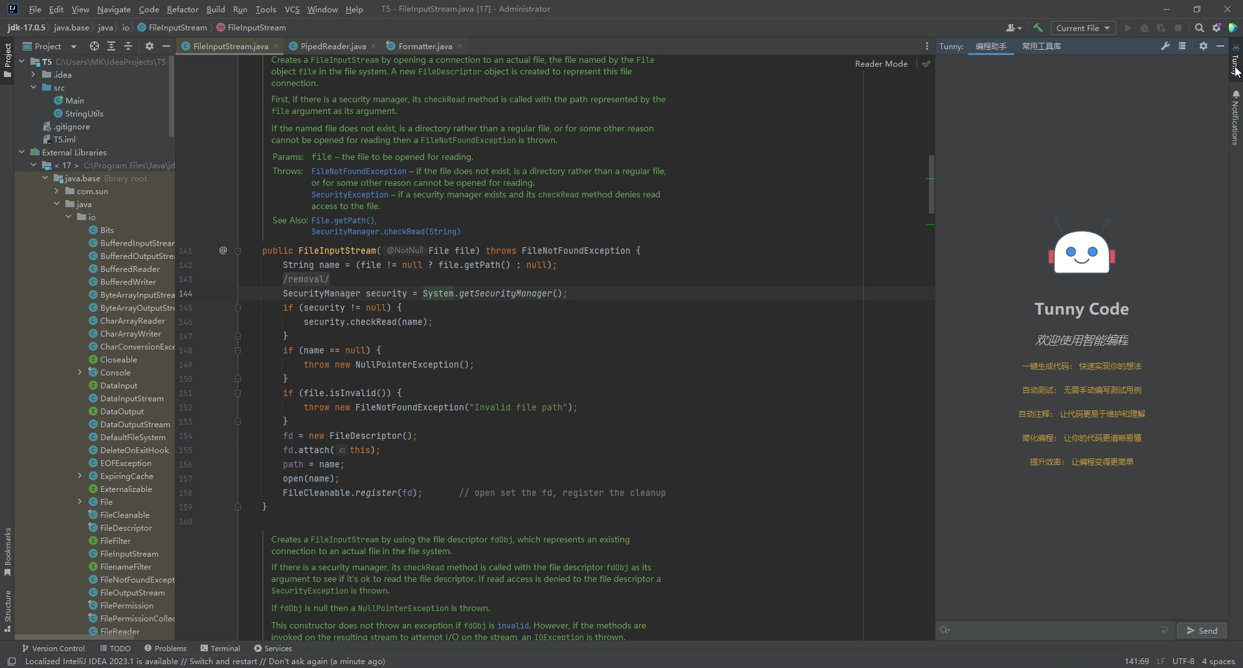Open the Current File run configuration dropdown

1082,28
